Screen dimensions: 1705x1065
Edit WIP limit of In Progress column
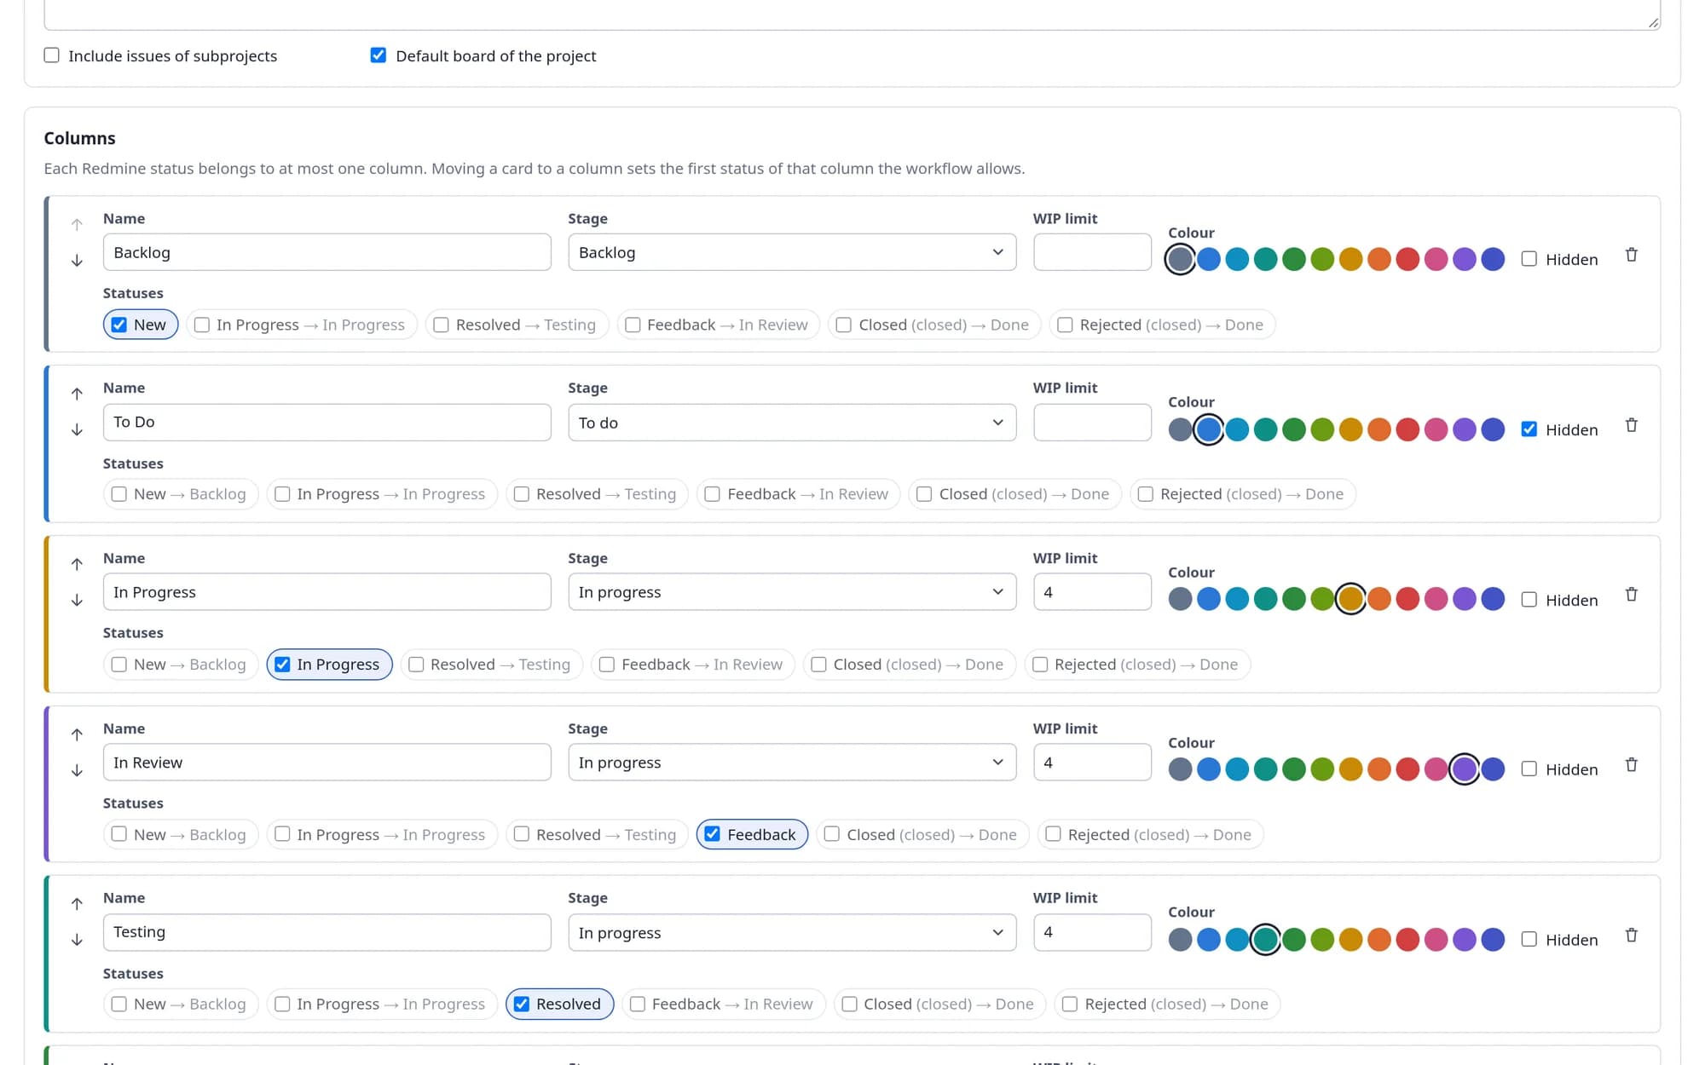tap(1092, 592)
